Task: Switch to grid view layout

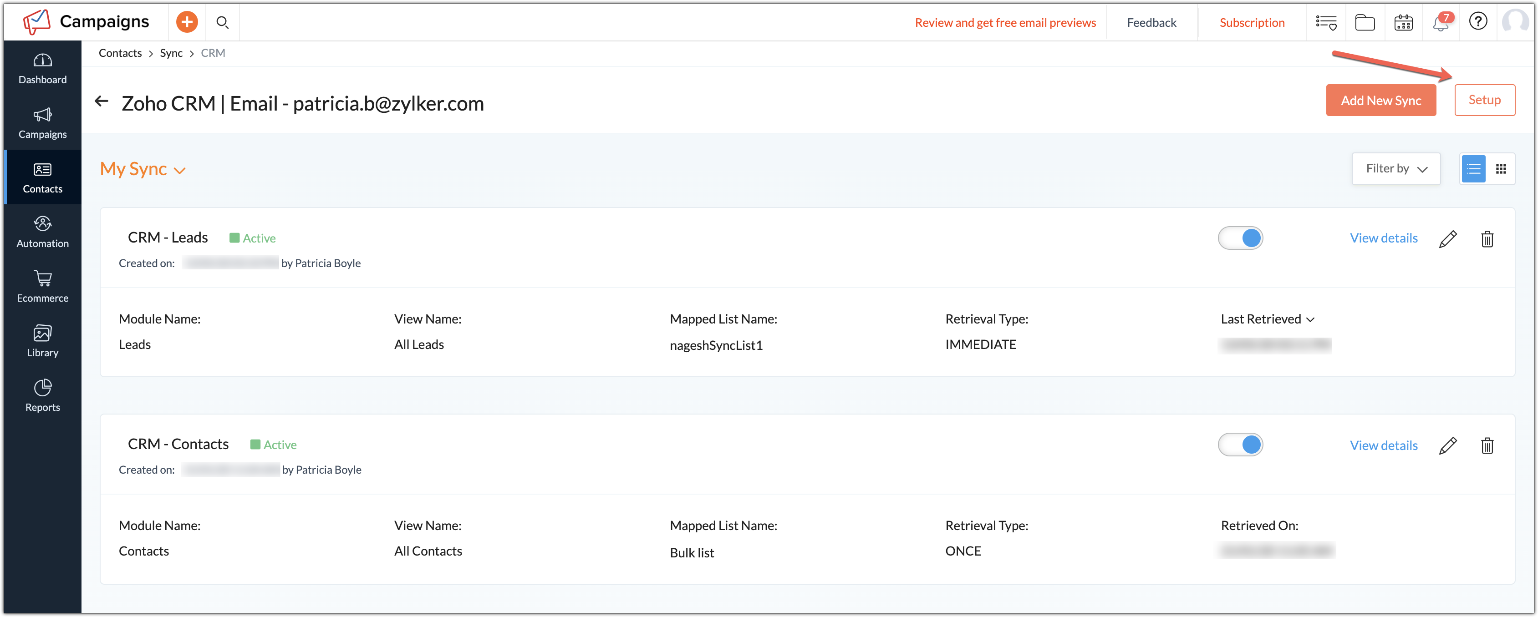Action: (1501, 169)
